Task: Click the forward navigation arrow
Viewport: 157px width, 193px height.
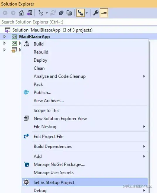Action: tap(13, 13)
